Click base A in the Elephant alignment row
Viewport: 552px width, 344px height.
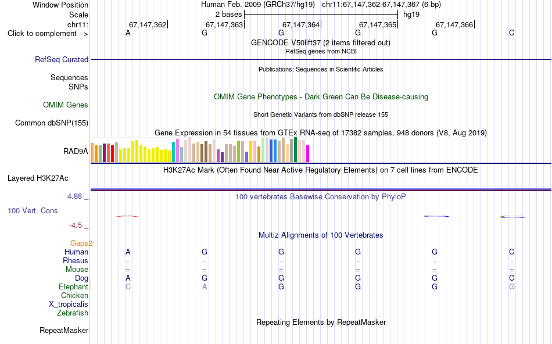[x=205, y=286]
